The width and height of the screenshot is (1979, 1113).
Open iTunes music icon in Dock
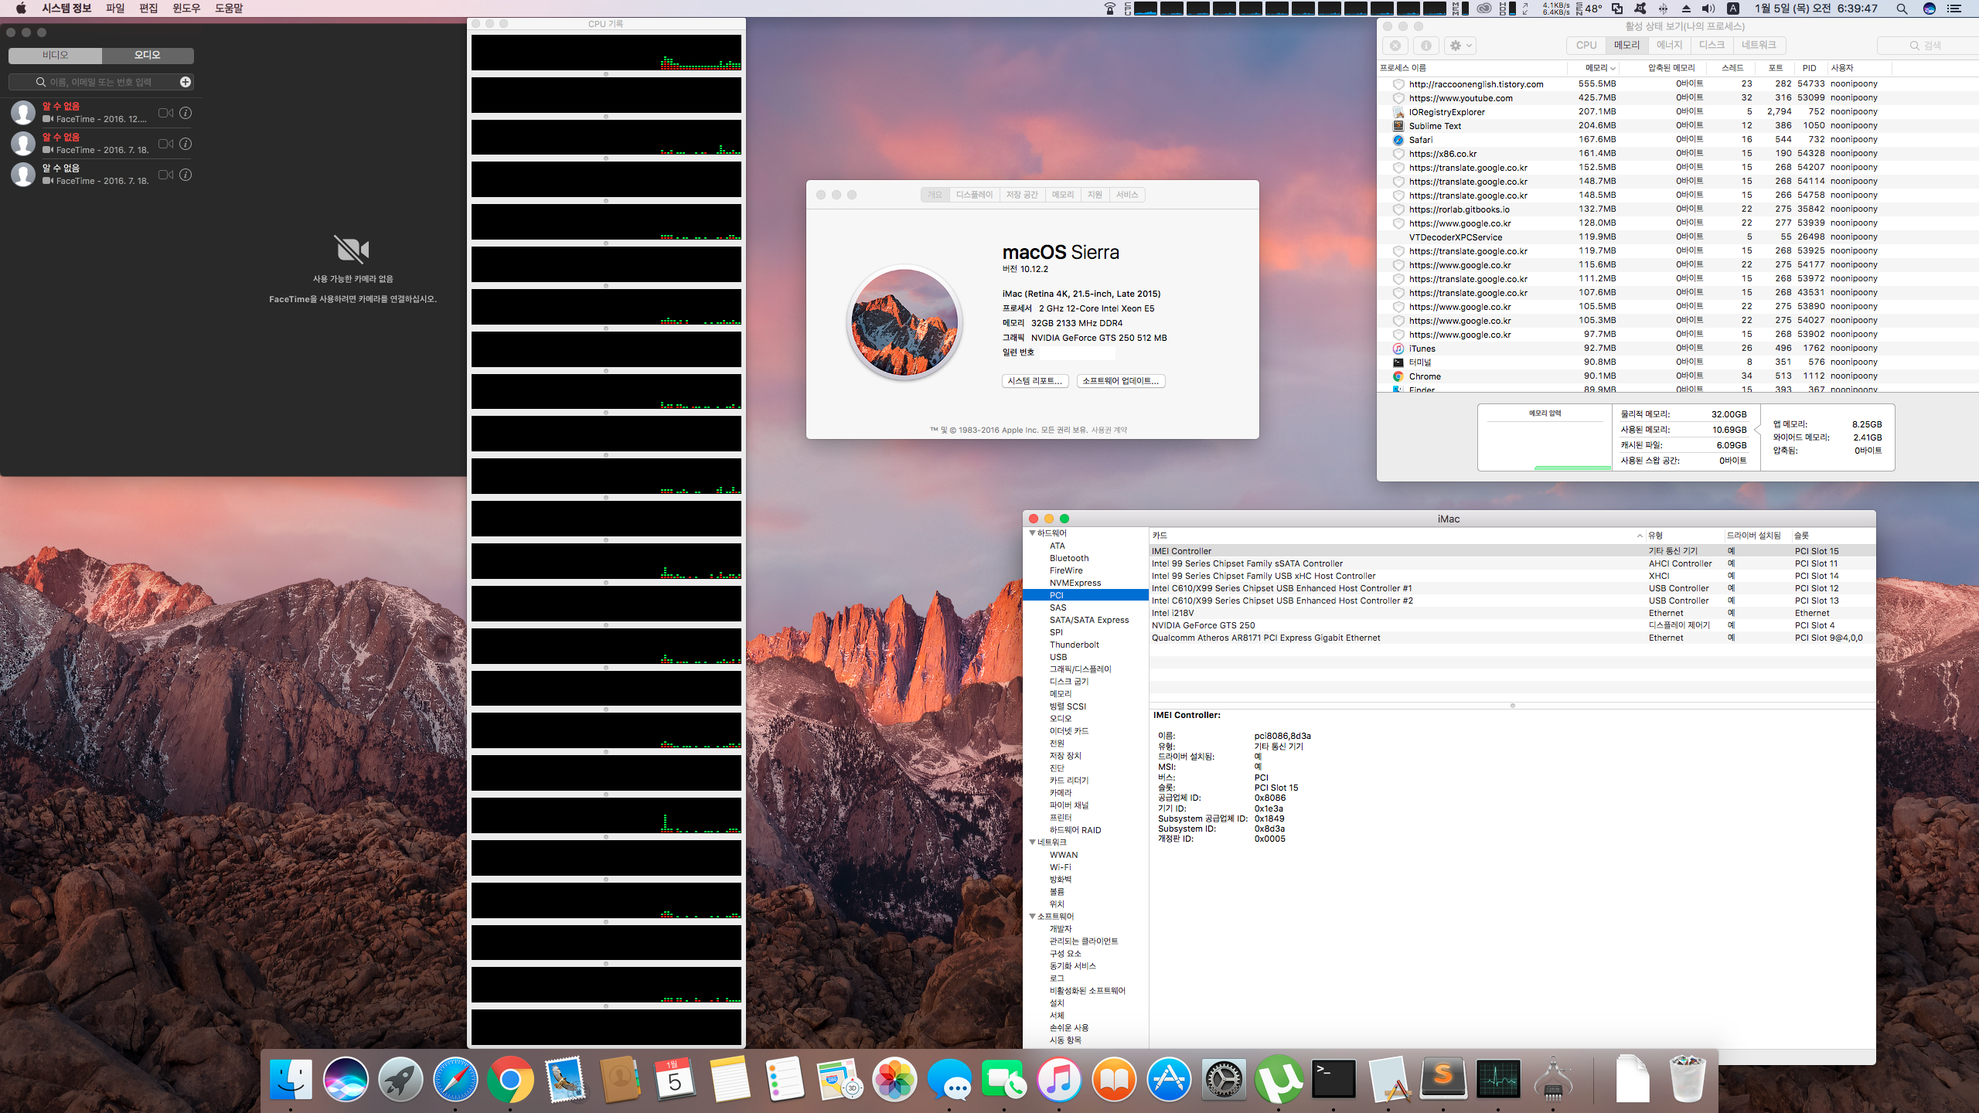pos(1059,1079)
